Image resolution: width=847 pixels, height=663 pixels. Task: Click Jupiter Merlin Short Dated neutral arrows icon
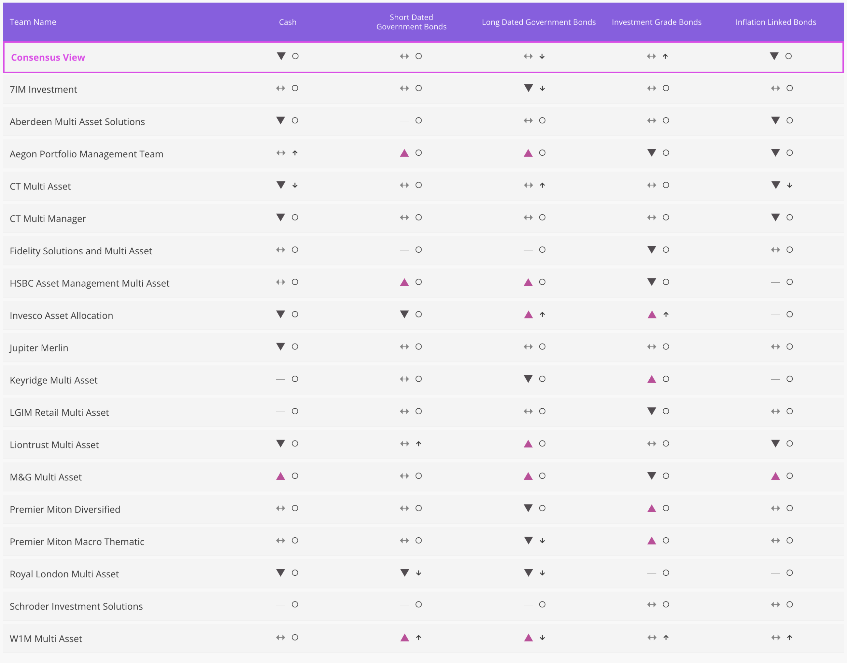pyautogui.click(x=404, y=347)
